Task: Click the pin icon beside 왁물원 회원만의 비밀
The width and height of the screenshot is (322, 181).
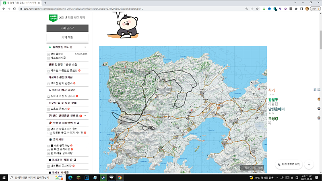Action: pyautogui.click(x=50, y=123)
